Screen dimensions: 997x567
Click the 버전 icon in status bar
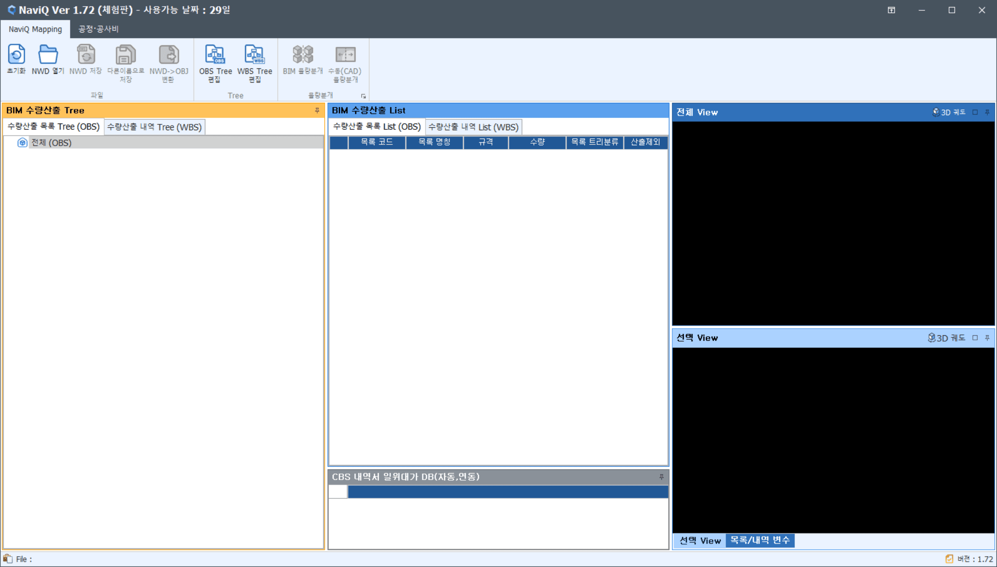coord(949,559)
